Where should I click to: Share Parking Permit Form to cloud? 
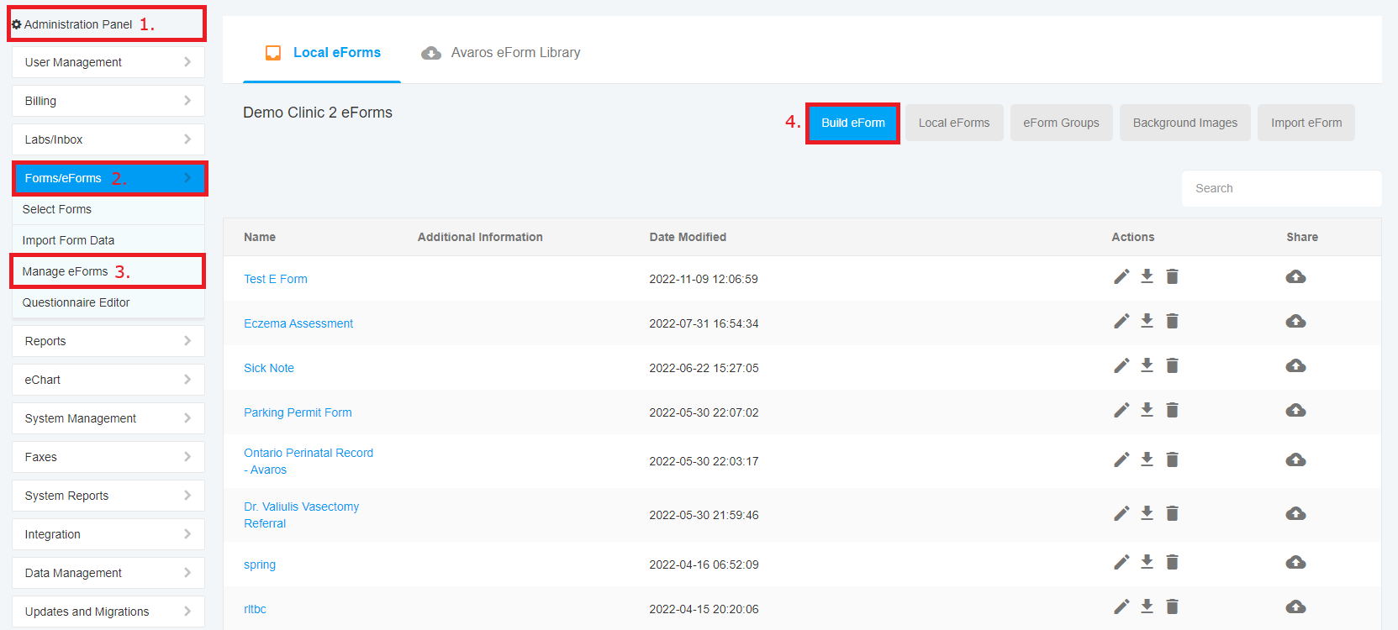(x=1295, y=410)
